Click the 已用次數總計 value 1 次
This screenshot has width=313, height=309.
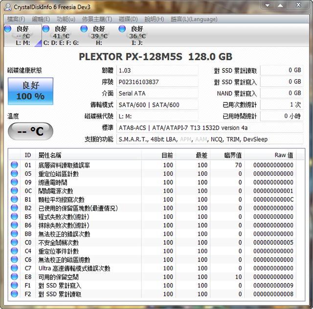coord(282,105)
